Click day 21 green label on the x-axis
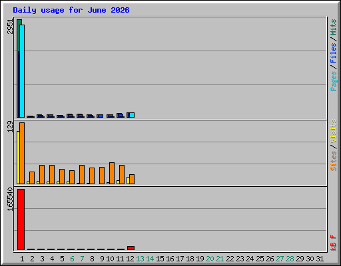Image resolution: width=341 pixels, height=266 pixels. point(220,259)
